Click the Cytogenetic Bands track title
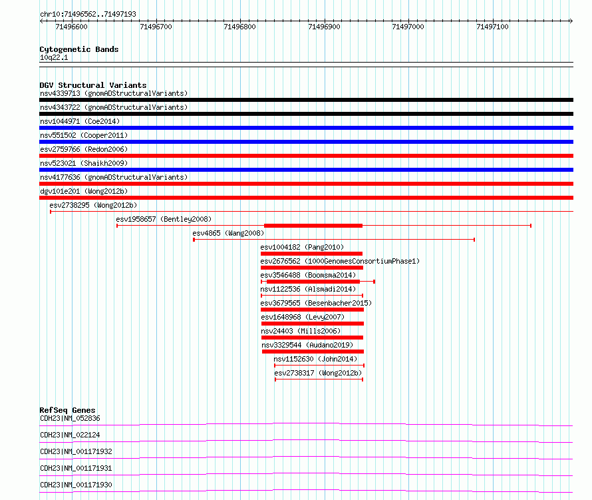The height and width of the screenshot is (500, 592). pos(79,49)
